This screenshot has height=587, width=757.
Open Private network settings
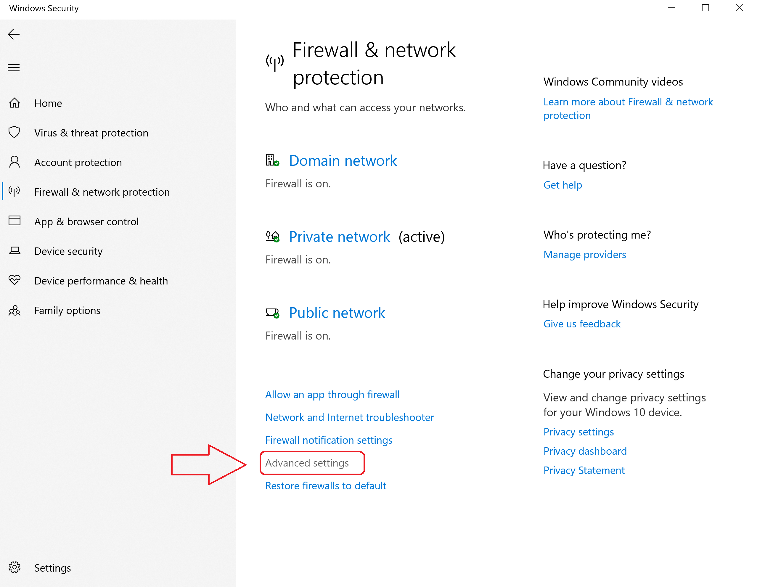339,237
